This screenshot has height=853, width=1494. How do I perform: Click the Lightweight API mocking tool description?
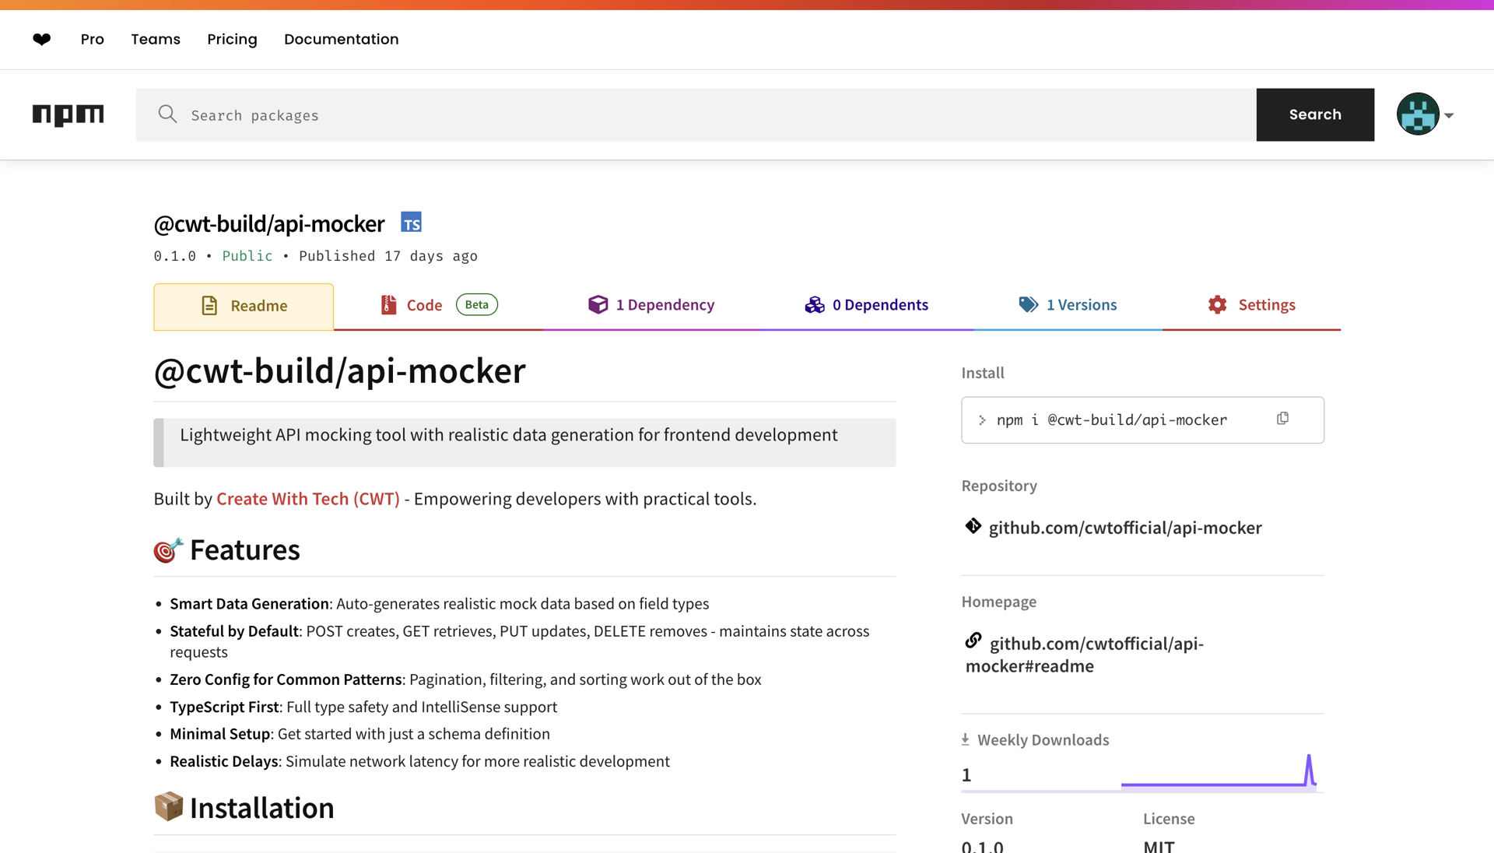(x=509, y=435)
